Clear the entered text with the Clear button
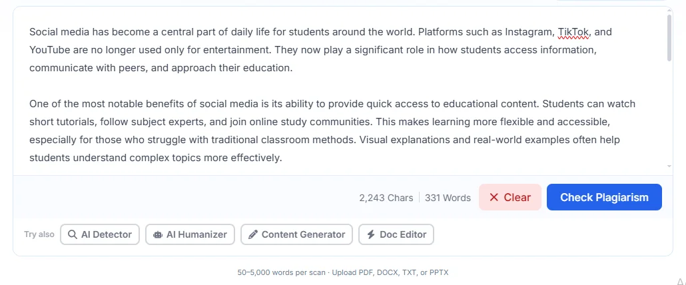The height and width of the screenshot is (285, 686). click(510, 197)
